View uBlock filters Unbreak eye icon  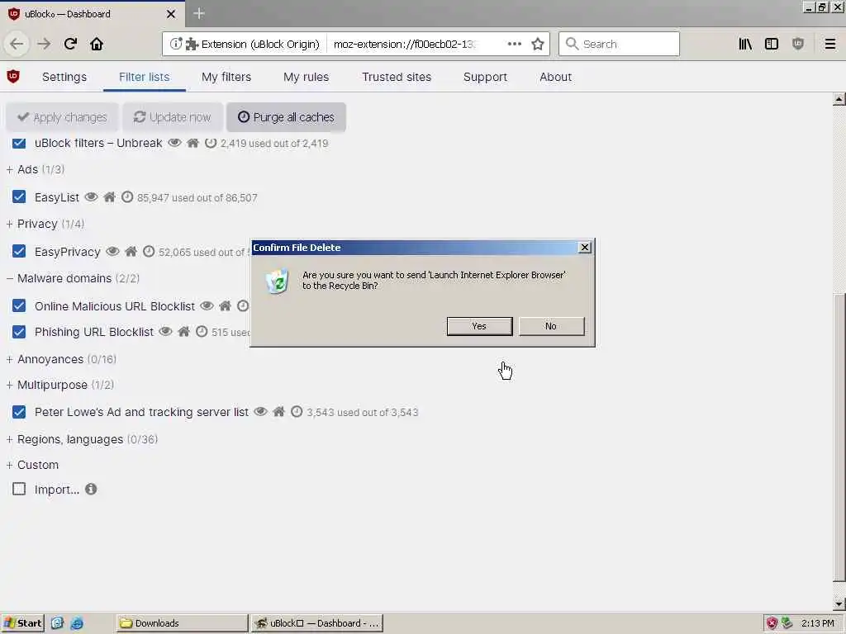[174, 142]
